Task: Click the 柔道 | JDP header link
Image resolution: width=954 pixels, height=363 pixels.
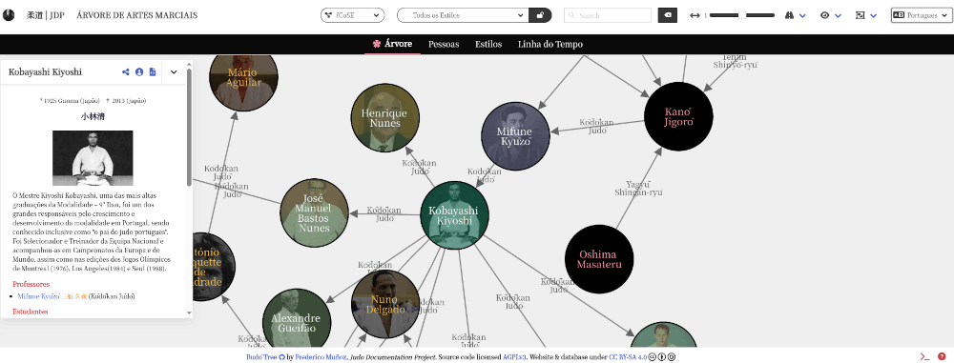Action: [46, 15]
